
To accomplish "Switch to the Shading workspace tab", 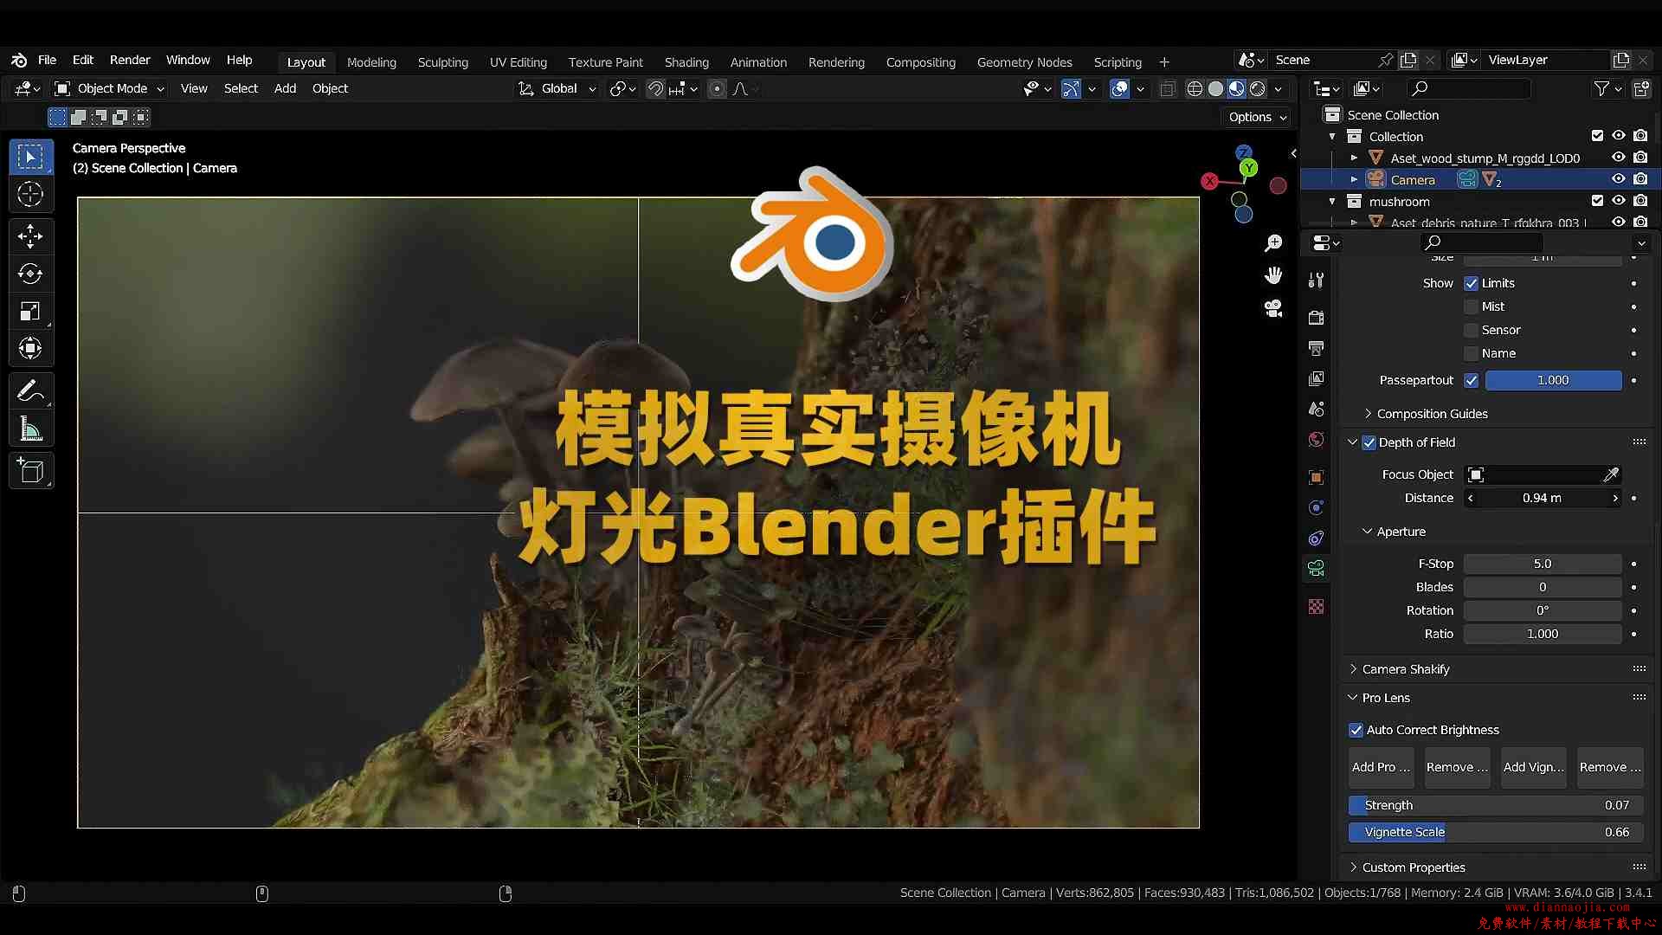I will [x=686, y=62].
